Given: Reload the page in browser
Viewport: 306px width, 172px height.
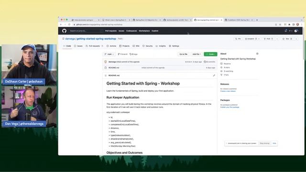Looking at the screenshot, I should (x=69, y=24).
